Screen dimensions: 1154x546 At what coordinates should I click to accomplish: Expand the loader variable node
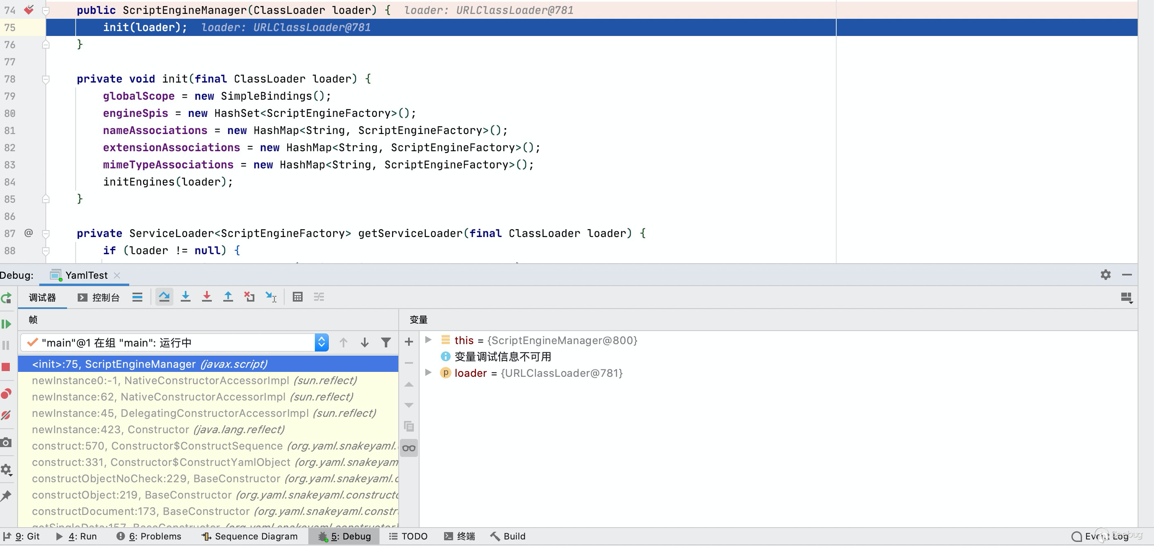click(x=428, y=373)
